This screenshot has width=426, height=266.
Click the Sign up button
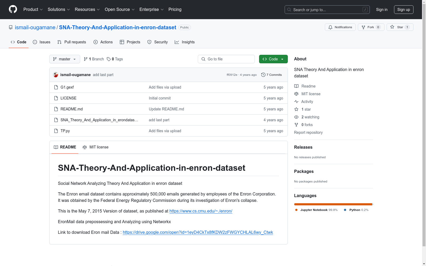[404, 10]
